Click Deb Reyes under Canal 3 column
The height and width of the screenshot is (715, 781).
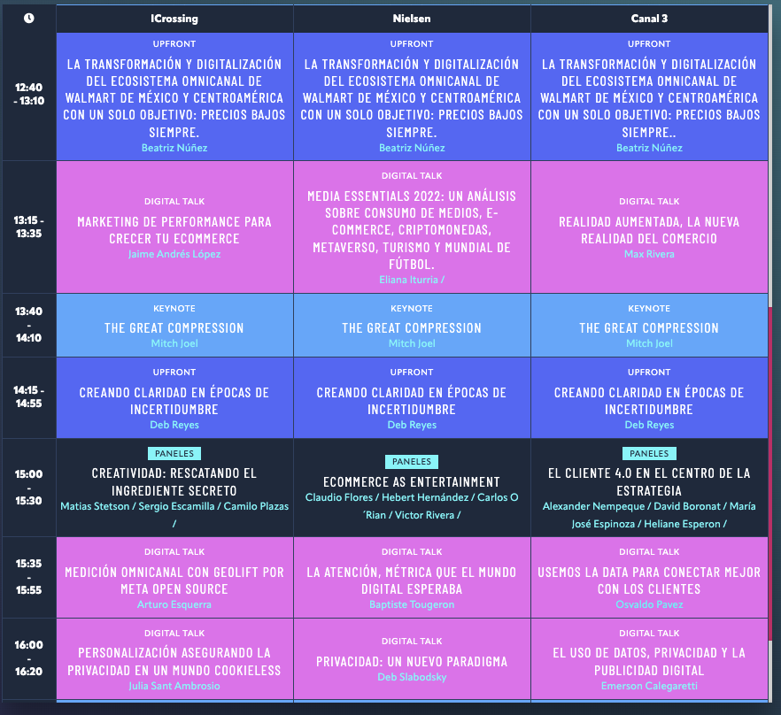[x=649, y=425]
